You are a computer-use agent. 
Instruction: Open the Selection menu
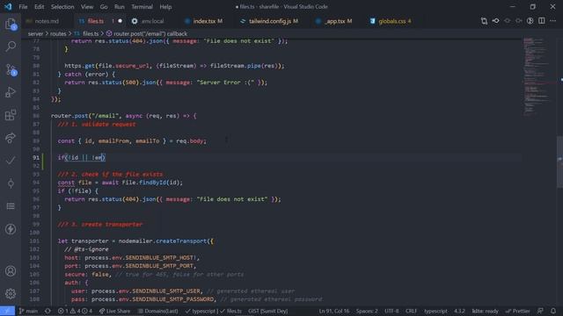click(x=62, y=7)
